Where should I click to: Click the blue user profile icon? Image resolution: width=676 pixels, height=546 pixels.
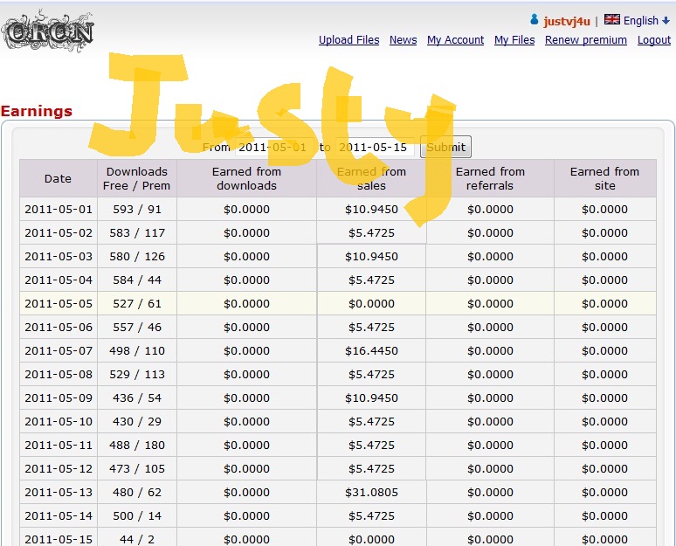pyautogui.click(x=535, y=20)
